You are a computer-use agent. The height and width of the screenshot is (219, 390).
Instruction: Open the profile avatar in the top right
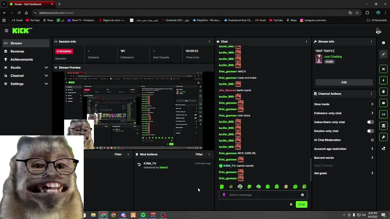coord(379,31)
